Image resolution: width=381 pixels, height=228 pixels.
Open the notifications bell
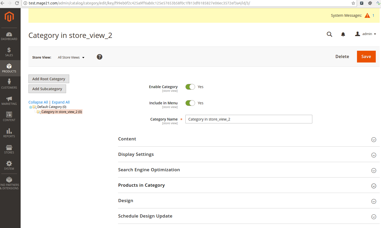click(x=343, y=34)
